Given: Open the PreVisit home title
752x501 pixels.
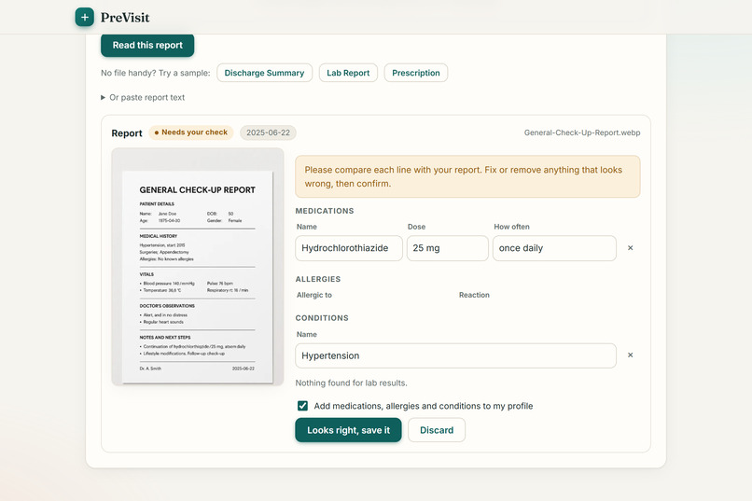Looking at the screenshot, I should 125,18.
